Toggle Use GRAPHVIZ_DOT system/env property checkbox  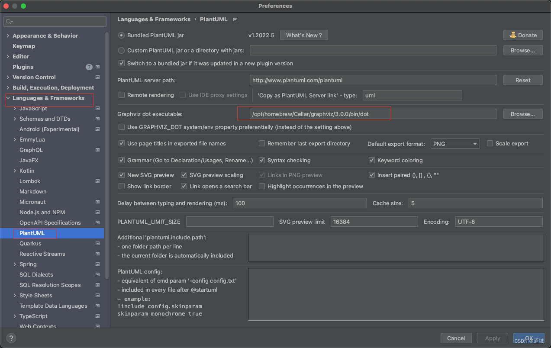point(122,127)
